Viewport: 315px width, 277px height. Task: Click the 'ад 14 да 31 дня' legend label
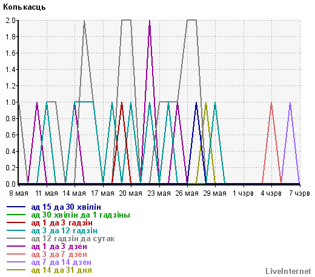[x=61, y=270]
